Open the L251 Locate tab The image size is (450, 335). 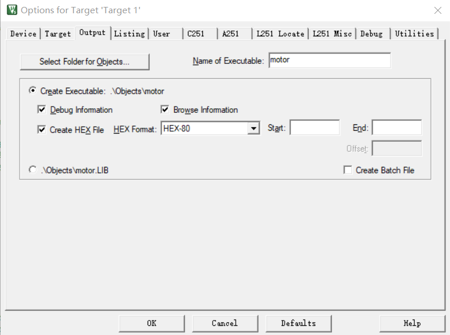(281, 33)
